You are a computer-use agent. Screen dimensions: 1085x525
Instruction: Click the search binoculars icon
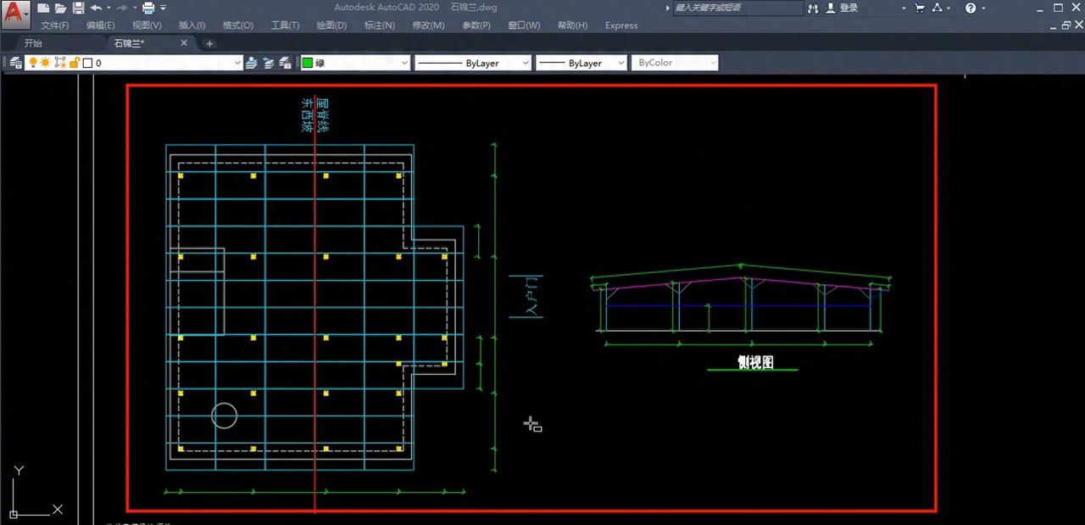814,8
